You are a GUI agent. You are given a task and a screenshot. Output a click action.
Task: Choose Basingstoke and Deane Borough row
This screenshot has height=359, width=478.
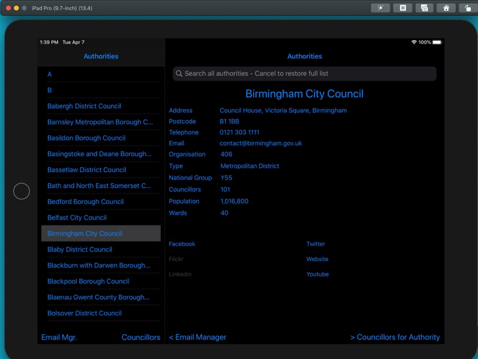coord(101,154)
